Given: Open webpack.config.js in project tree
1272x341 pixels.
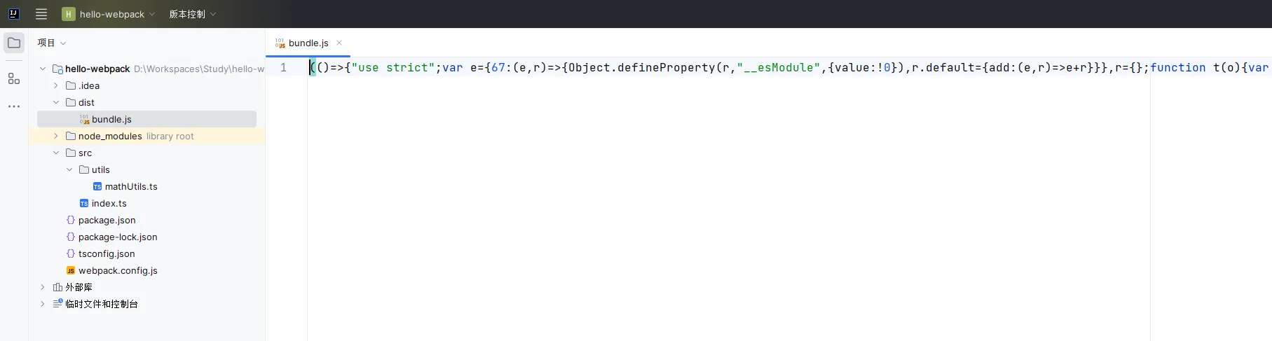Looking at the screenshot, I should [117, 271].
